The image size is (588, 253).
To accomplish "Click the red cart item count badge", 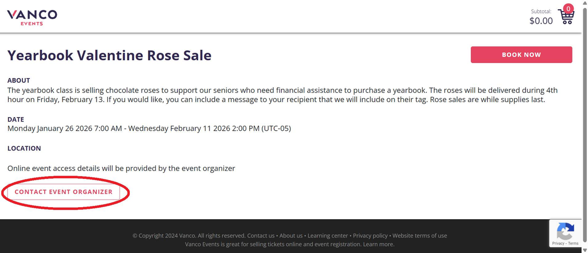I will point(568,9).
